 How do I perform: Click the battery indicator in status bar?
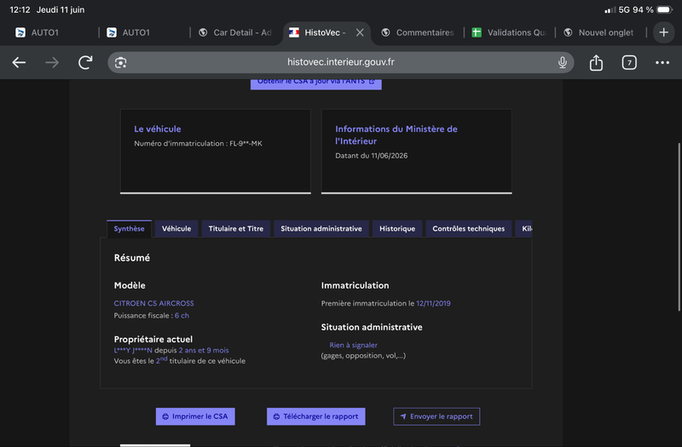[x=665, y=9]
